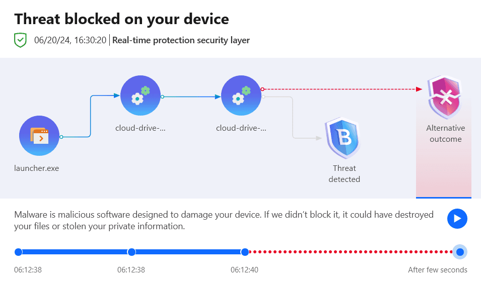The height and width of the screenshot is (284, 481).
Task: Select the pink Alternative outcome shield icon
Action: (445, 97)
